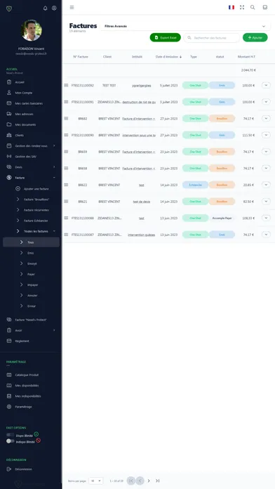Go to Mes cartes bancaires

pos(31,103)
